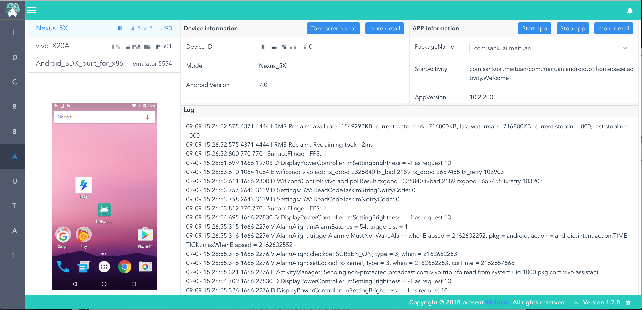Viewport: 642px width, 310px height.
Task: Tap the Phone dialer icon in dock
Action: (x=63, y=267)
